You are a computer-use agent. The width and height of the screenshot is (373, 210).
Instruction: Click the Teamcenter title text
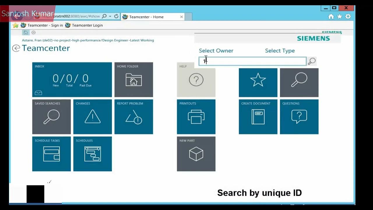(46, 48)
